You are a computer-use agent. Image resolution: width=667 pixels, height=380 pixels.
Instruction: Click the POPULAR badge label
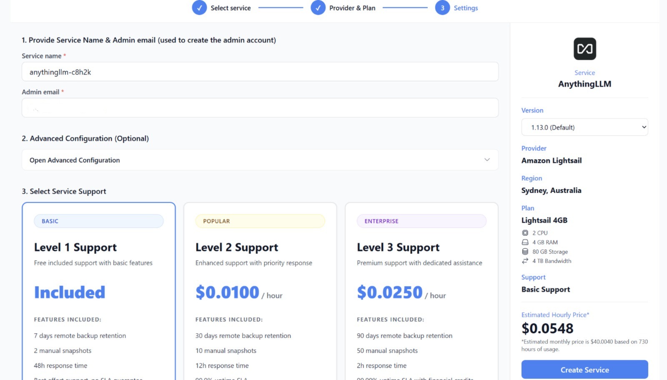point(260,221)
